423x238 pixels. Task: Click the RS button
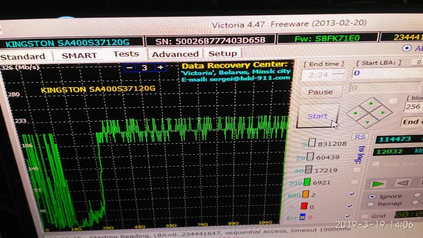360,137
